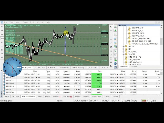Click the tile windows grid icon
This screenshot has width=164, height=123.
point(115,46)
